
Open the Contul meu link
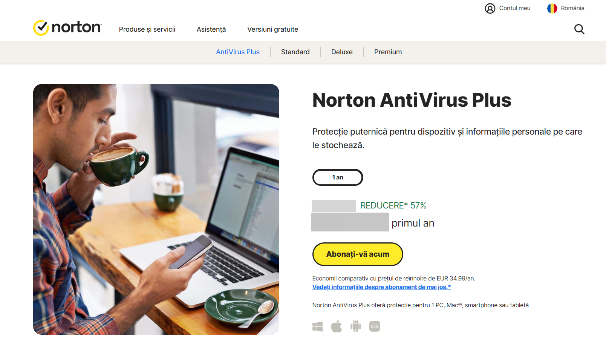pos(514,8)
